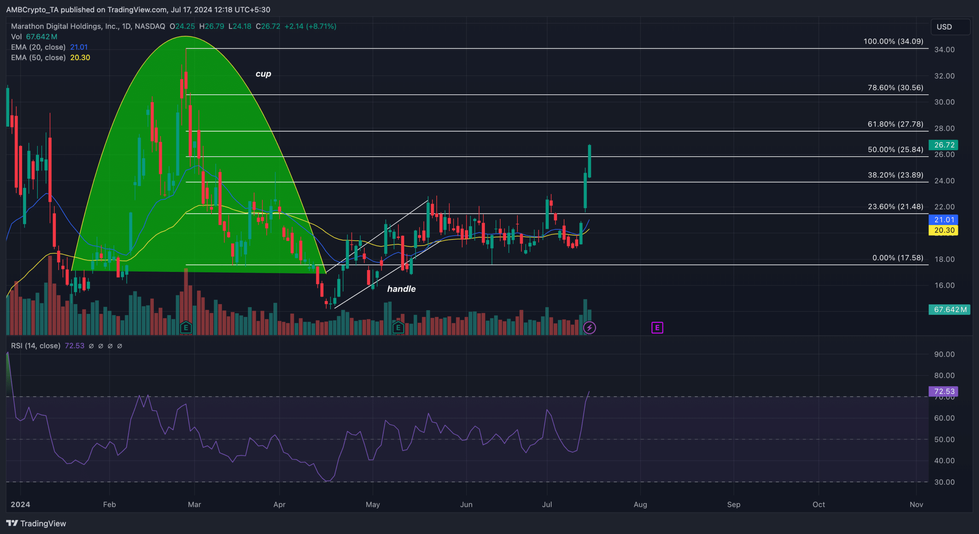
Task: Click the 0.00% (17.58) Fibonacci label
Action: click(x=898, y=258)
